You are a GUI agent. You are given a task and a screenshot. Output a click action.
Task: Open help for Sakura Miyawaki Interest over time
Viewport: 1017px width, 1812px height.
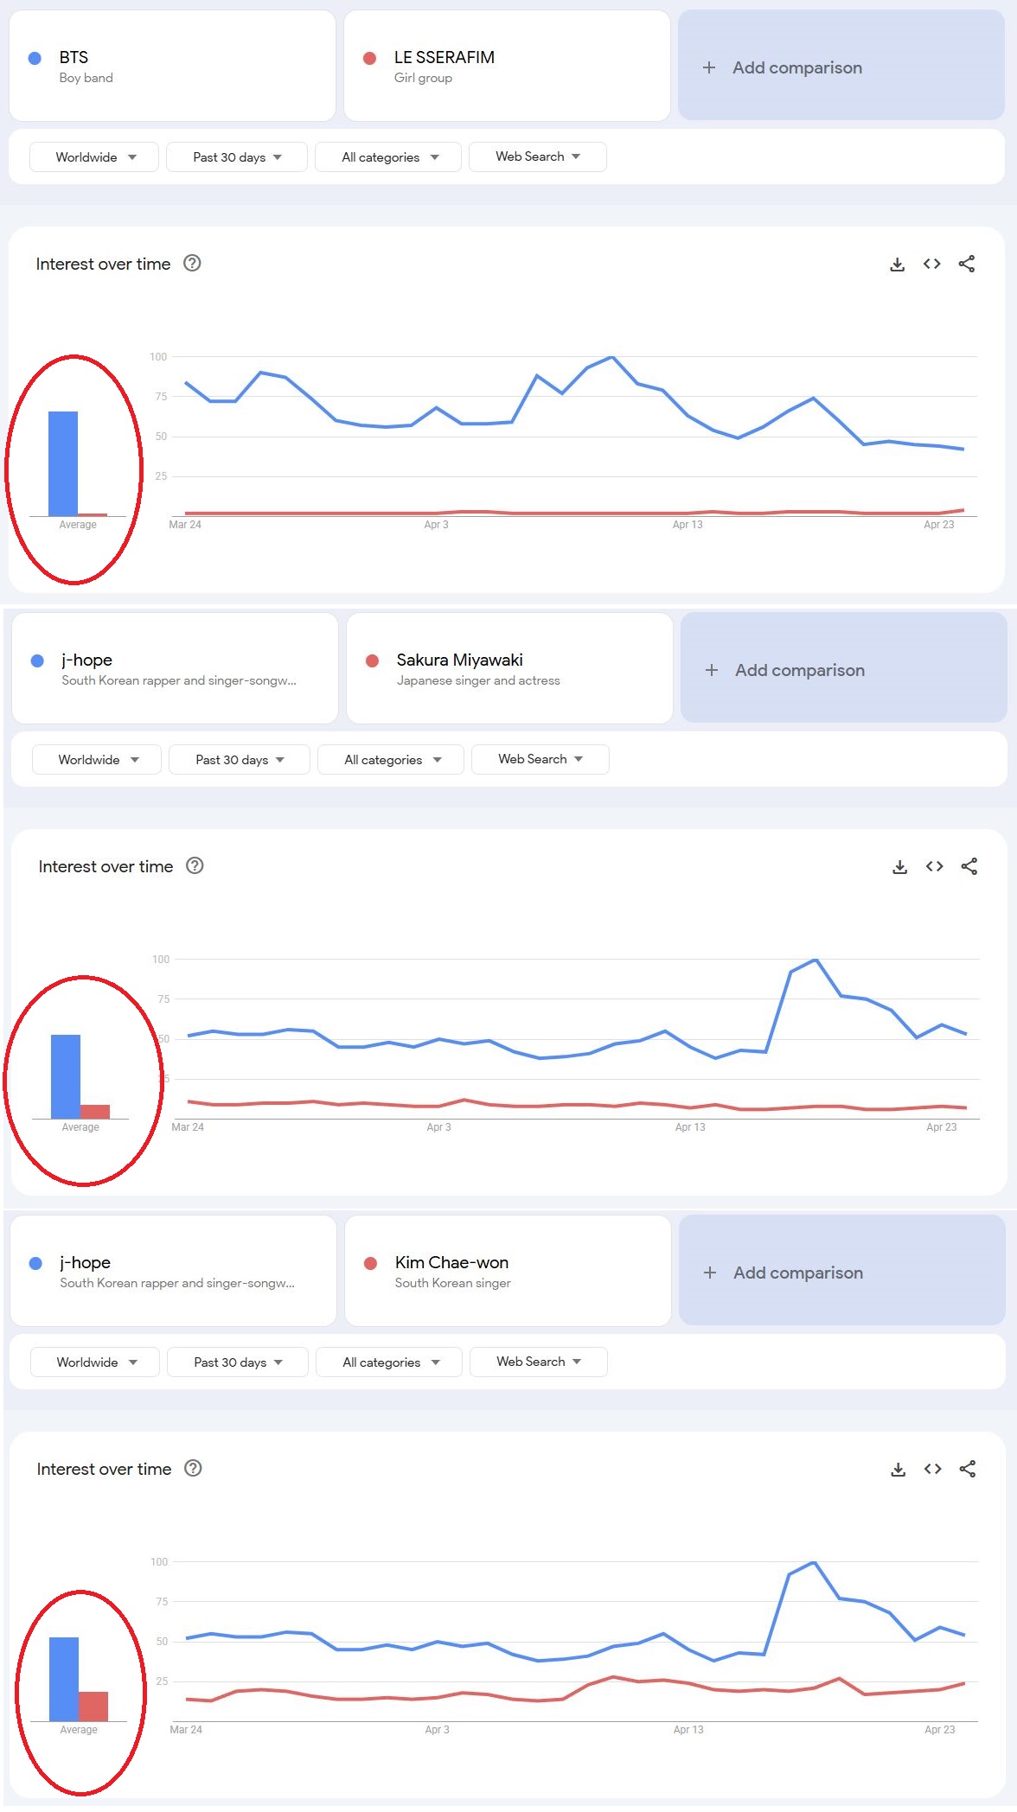(x=195, y=865)
